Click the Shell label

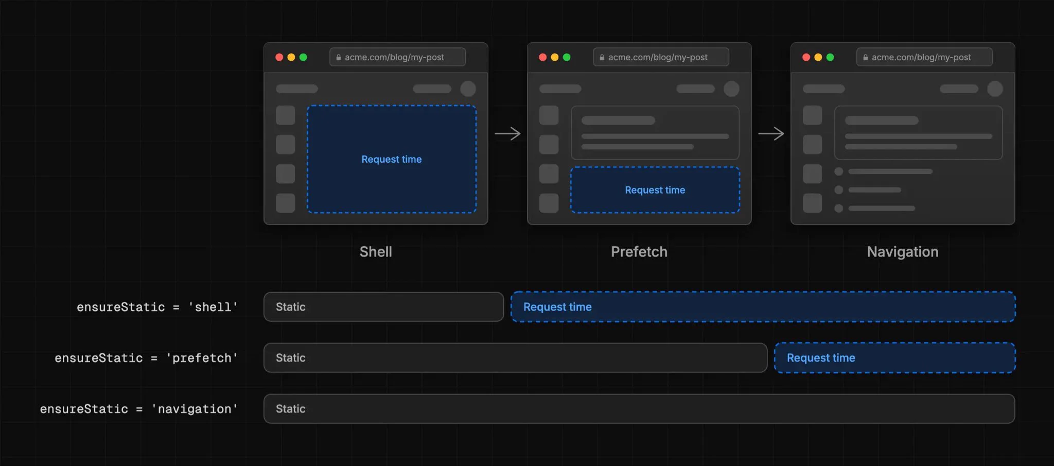click(376, 252)
